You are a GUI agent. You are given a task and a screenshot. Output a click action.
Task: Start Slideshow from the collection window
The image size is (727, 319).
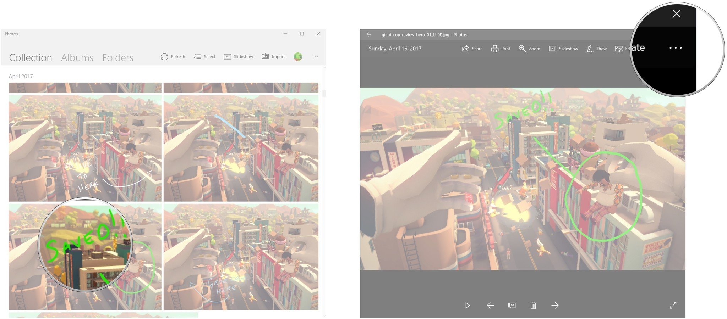click(239, 57)
